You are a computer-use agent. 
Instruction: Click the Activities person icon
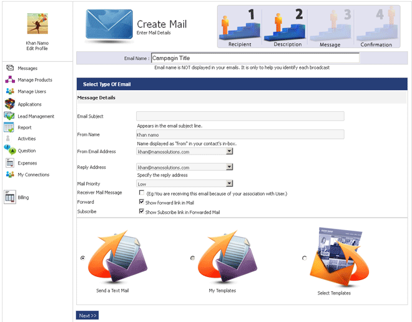tap(8, 138)
